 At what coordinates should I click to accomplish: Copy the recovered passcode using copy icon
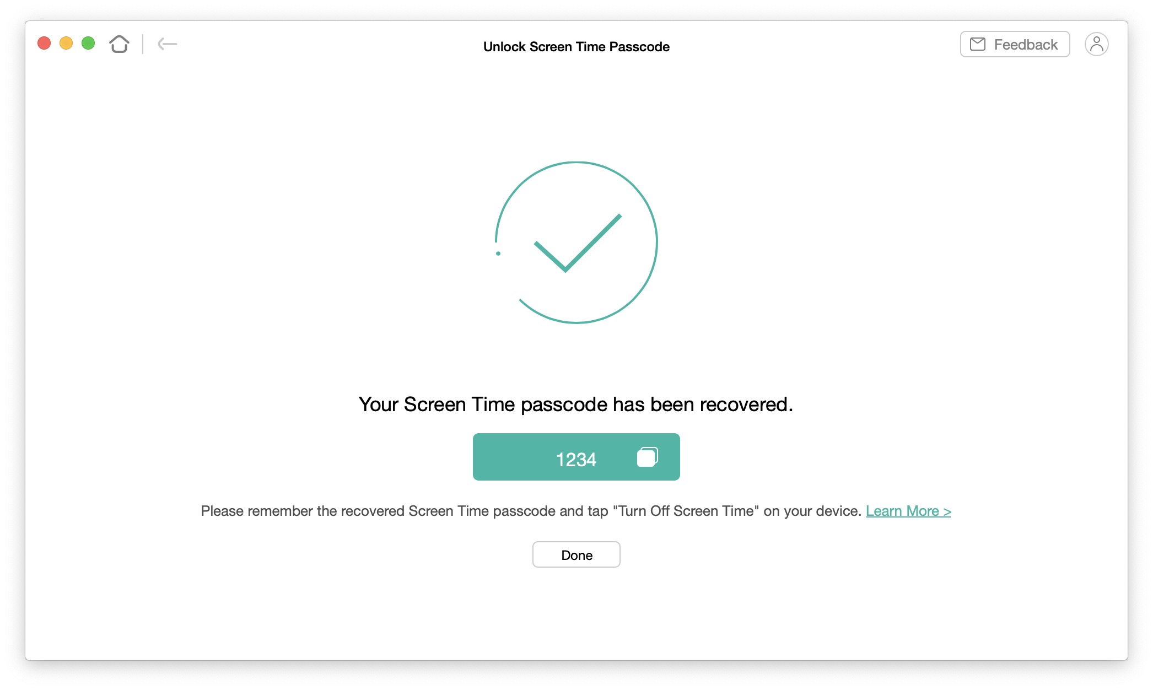pos(648,457)
